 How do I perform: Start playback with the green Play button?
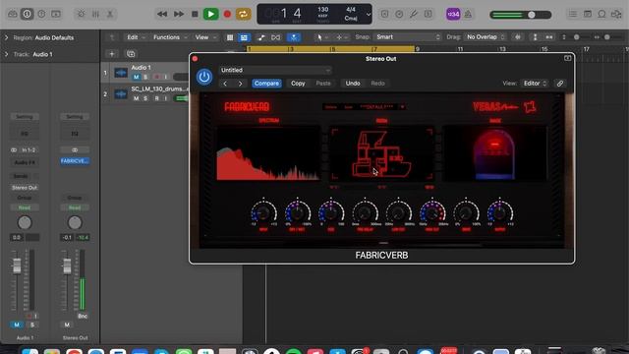(210, 14)
